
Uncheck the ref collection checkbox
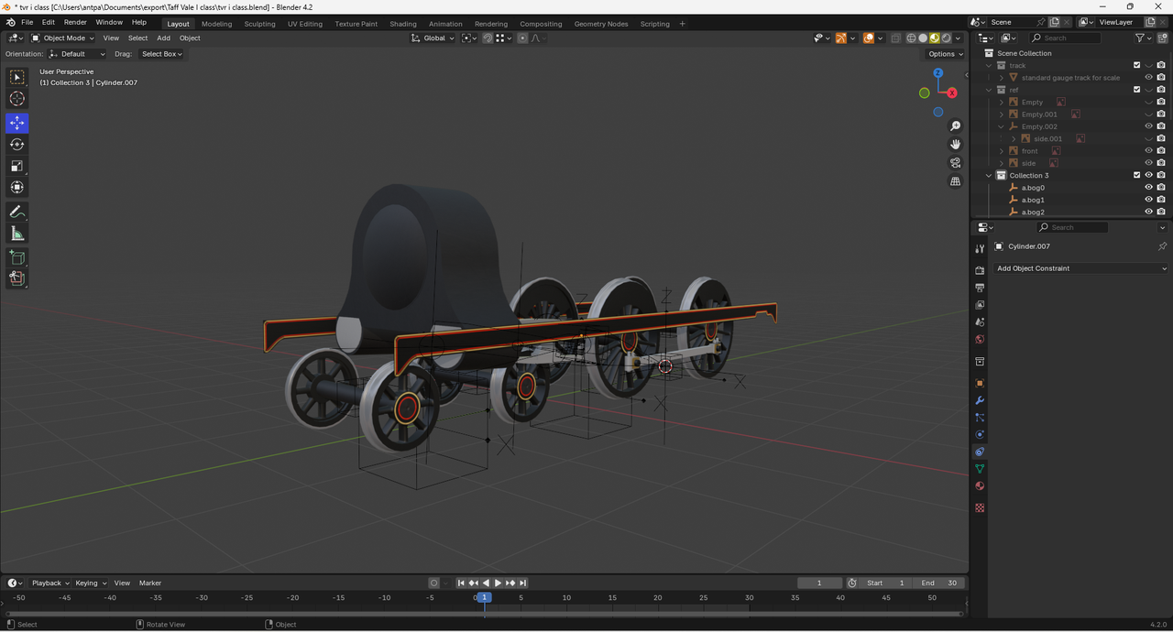1137,90
